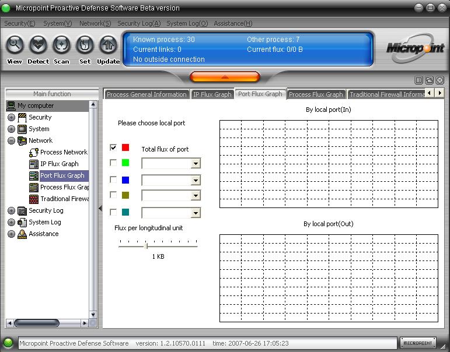The height and width of the screenshot is (352, 450).
Task: Enable the teal port checkbox
Action: coord(113,212)
